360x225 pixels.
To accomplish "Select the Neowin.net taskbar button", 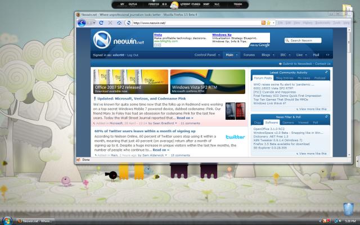I will [x=35, y=221].
